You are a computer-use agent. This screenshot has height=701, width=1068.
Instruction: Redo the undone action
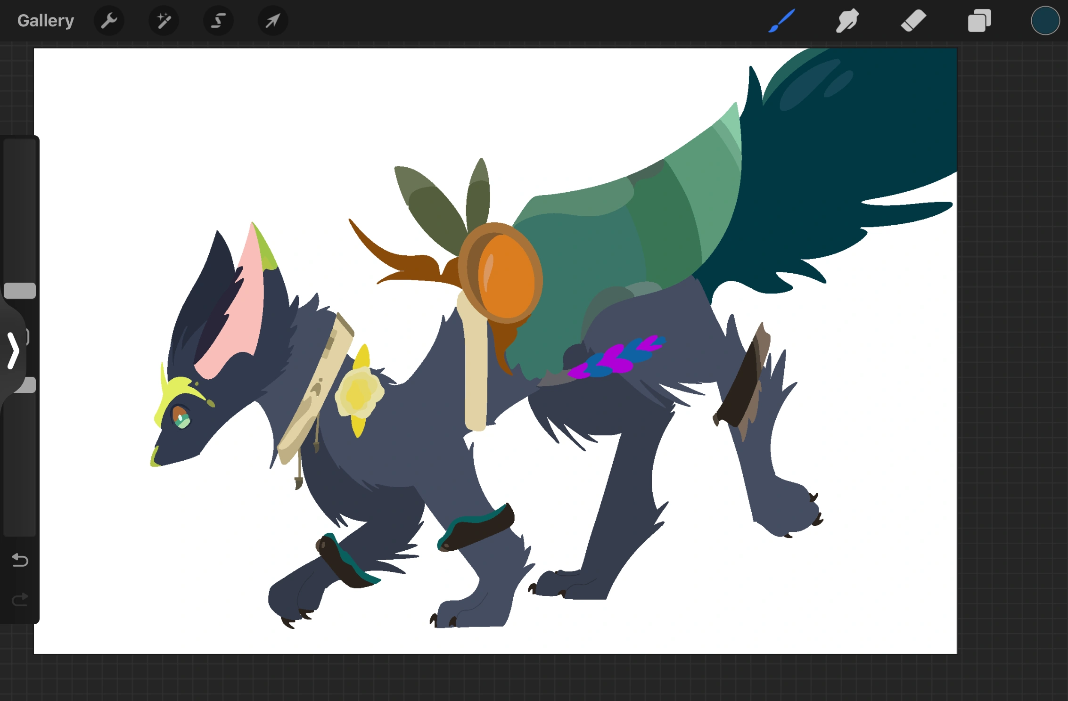point(19,599)
